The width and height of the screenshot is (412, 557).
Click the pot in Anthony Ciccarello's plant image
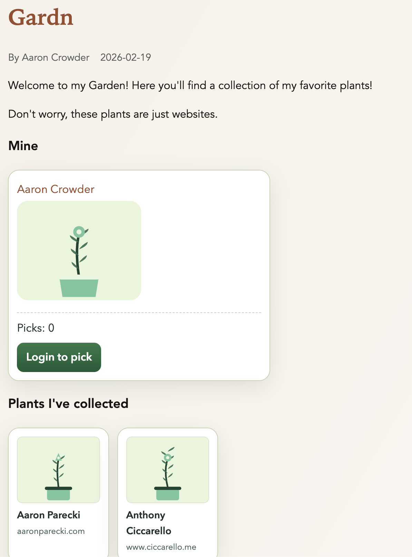167,494
